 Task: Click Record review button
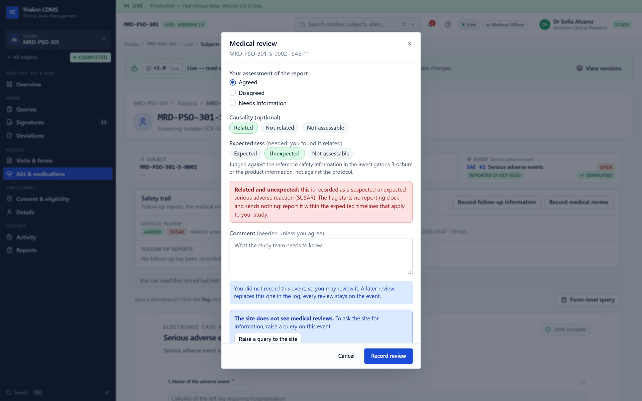point(388,356)
